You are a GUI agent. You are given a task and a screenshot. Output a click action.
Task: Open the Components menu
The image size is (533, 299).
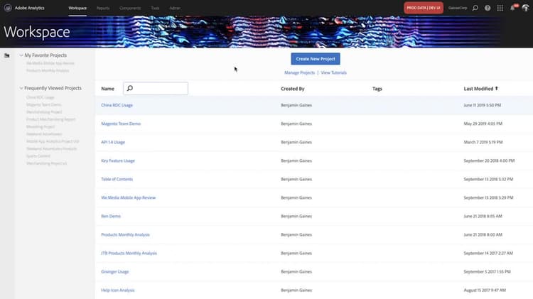130,8
